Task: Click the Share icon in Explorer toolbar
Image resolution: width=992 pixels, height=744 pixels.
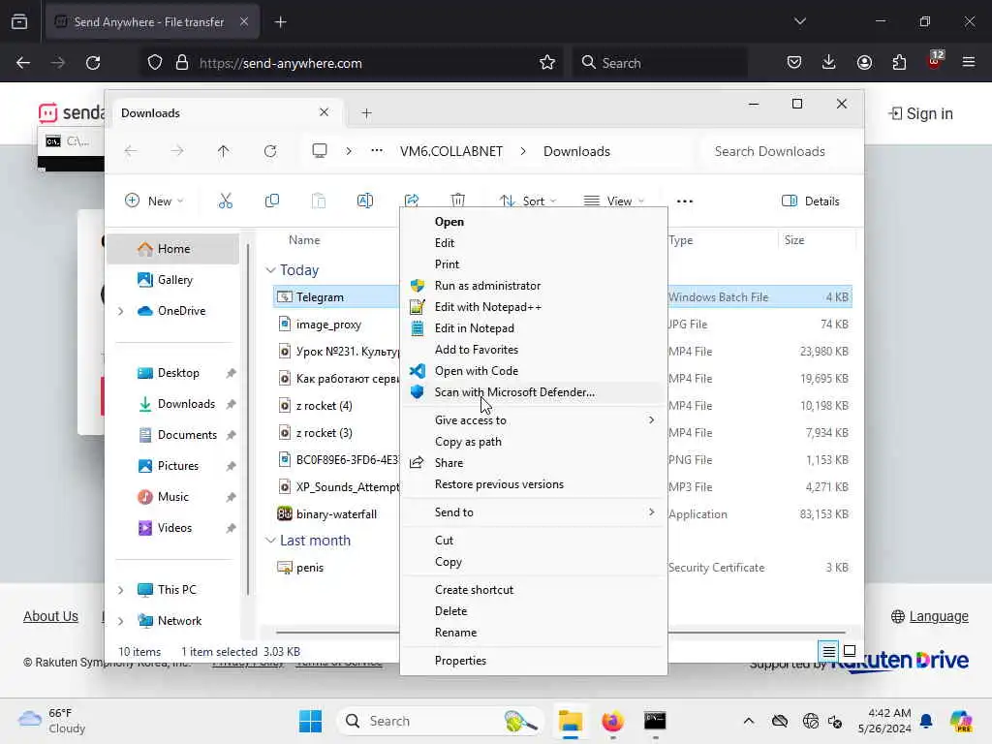Action: 412,200
